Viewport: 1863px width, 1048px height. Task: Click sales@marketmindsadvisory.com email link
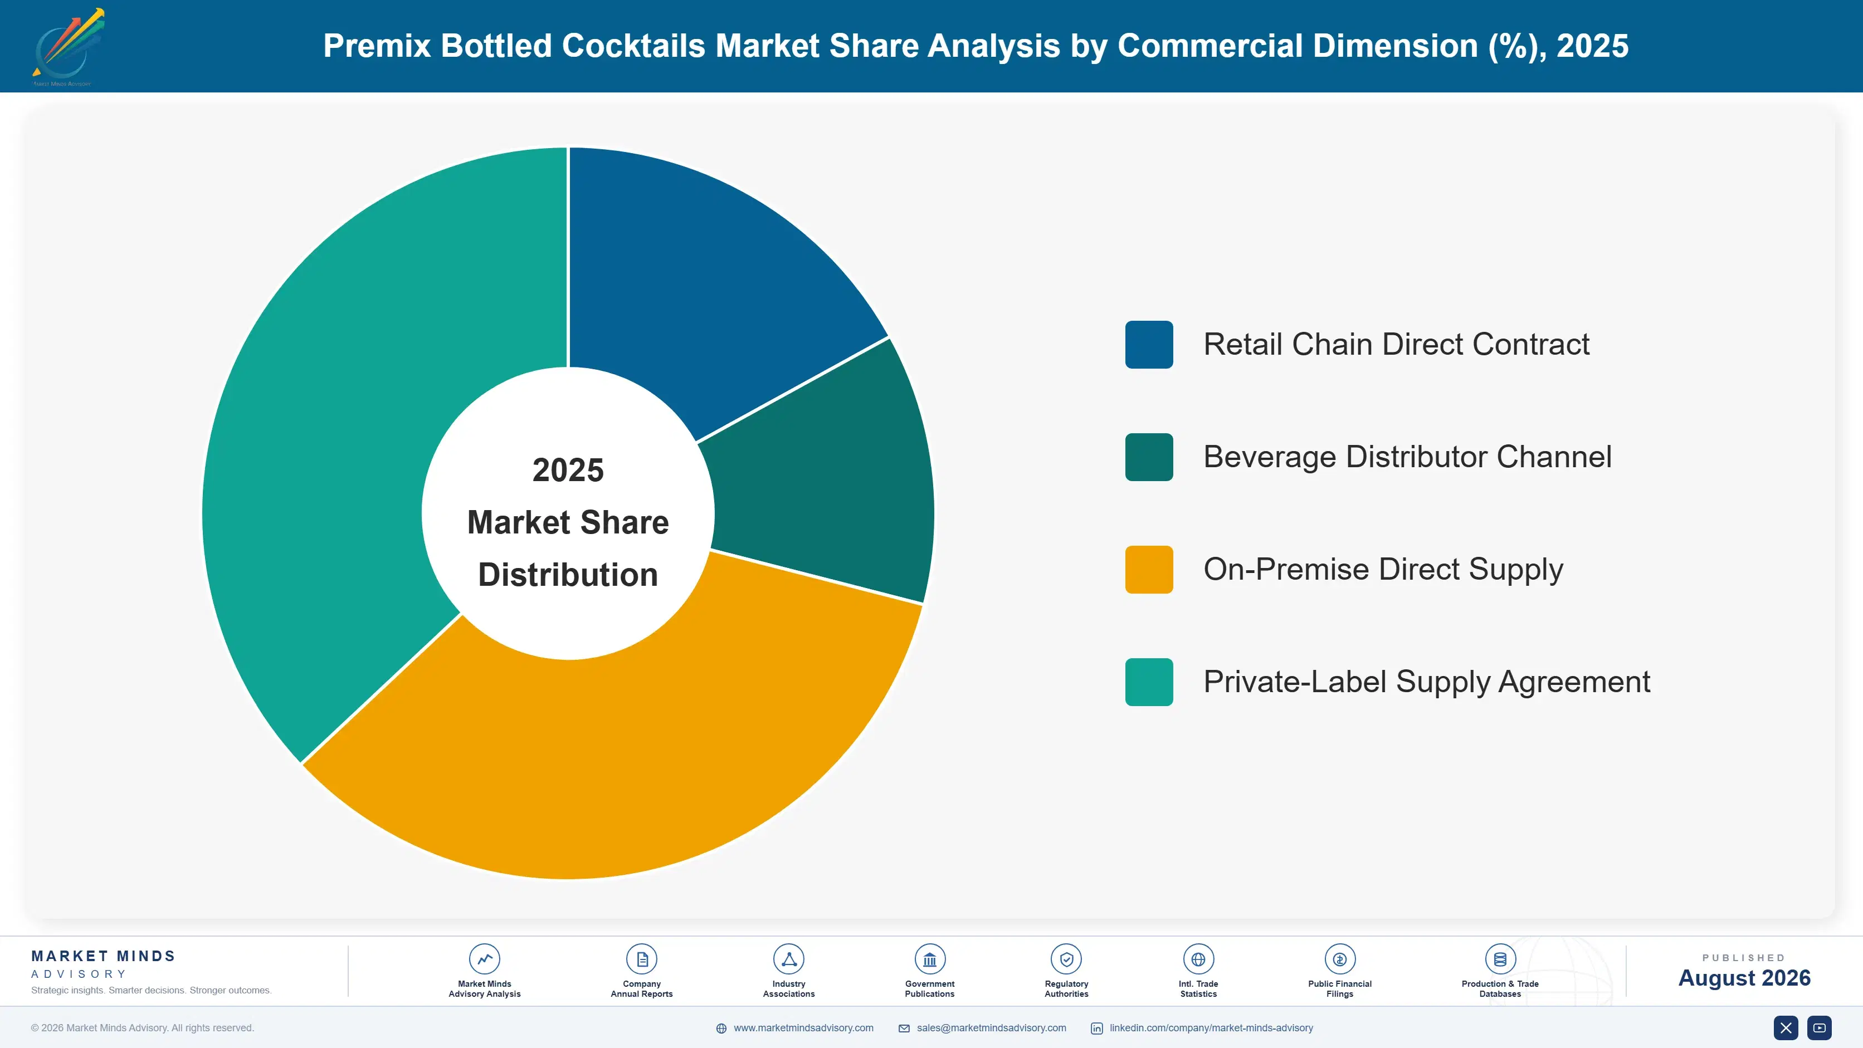(x=992, y=1028)
